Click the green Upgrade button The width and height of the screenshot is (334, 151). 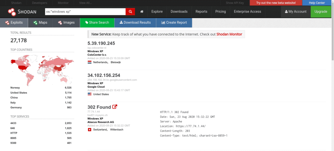321,12
